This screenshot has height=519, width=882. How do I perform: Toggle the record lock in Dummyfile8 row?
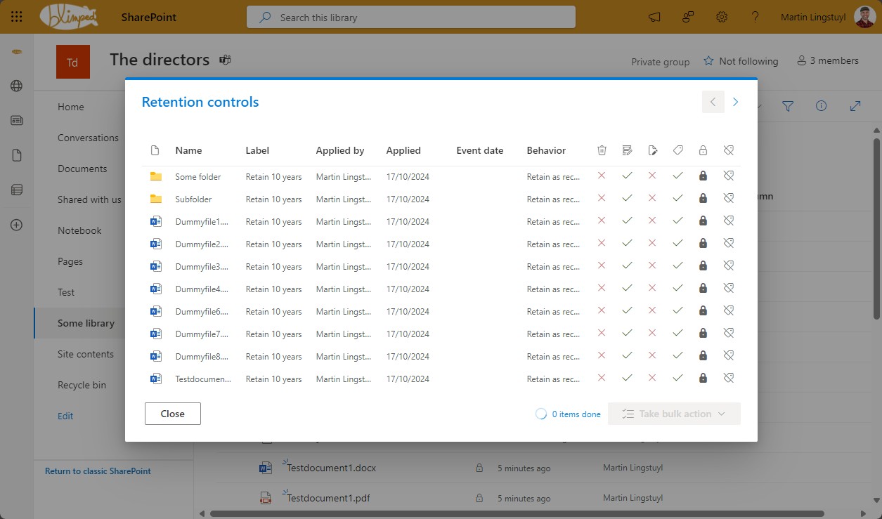pos(703,356)
